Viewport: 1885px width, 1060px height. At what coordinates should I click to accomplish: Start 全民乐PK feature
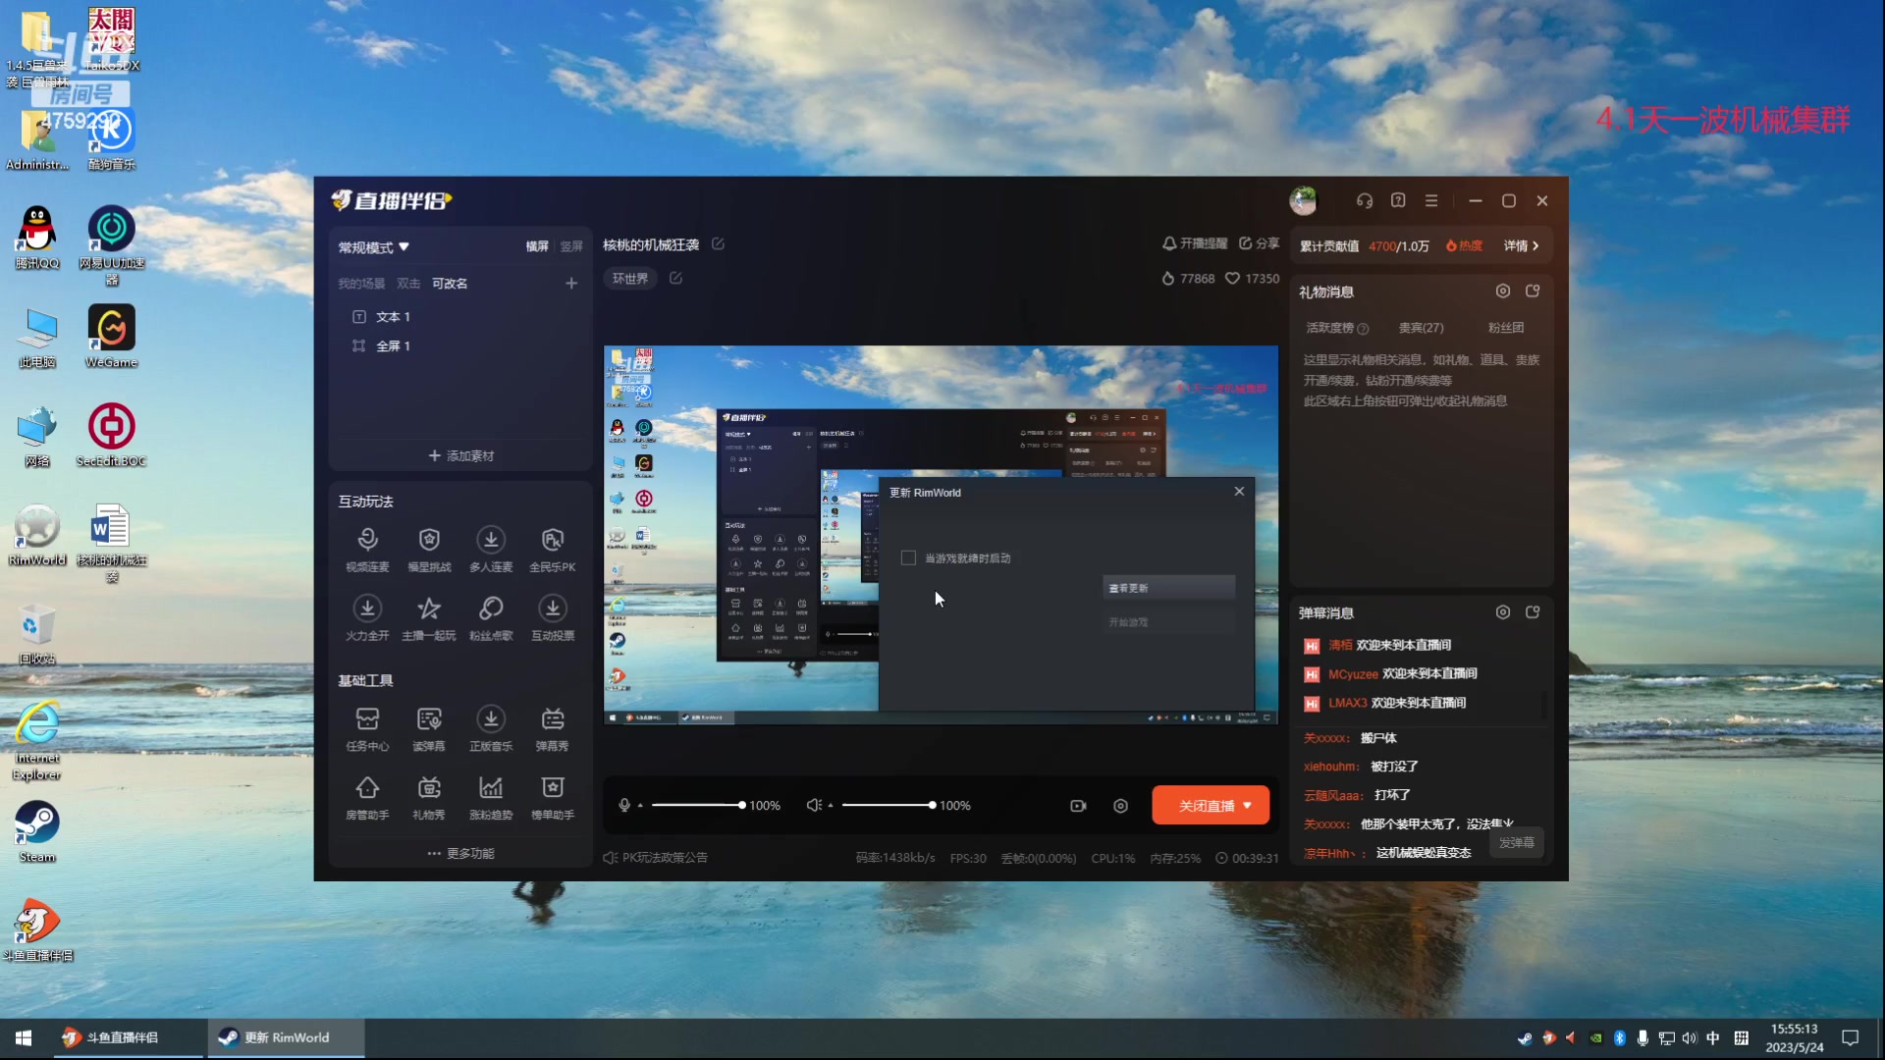tap(553, 549)
